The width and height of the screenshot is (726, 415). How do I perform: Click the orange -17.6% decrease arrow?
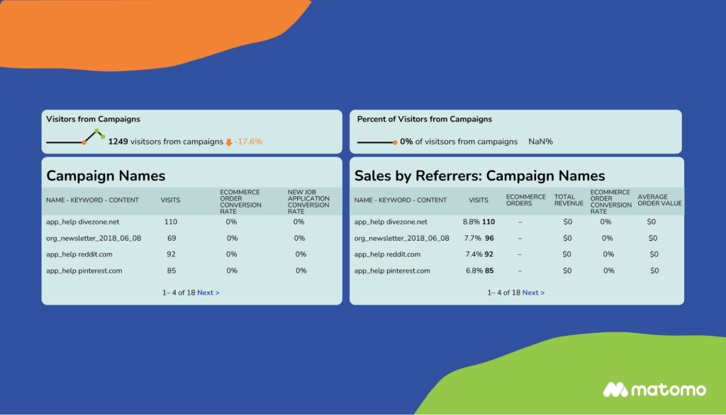[228, 141]
